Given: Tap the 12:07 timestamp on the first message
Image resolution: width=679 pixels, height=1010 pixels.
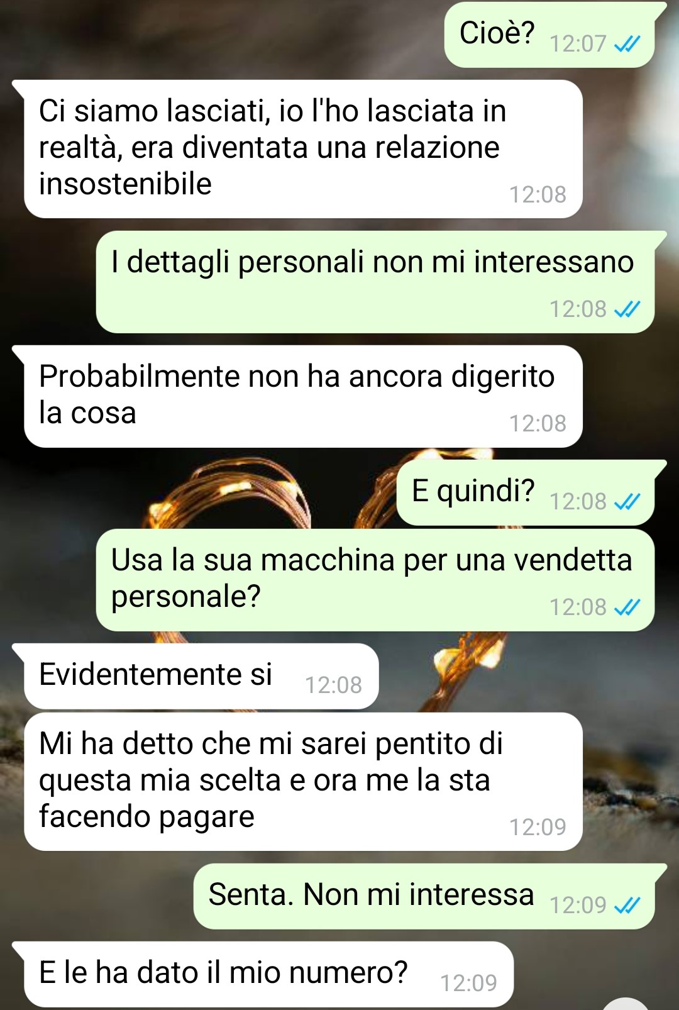Looking at the screenshot, I should (578, 44).
